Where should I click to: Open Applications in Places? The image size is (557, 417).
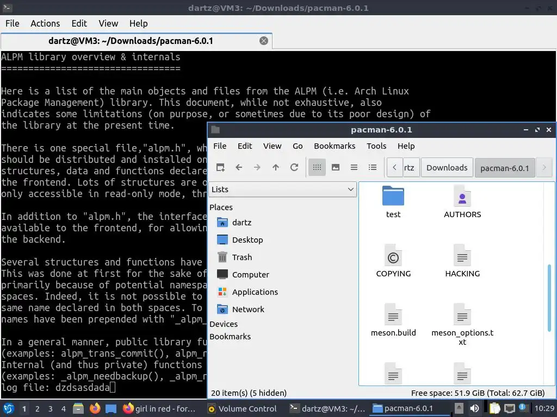[247, 292]
